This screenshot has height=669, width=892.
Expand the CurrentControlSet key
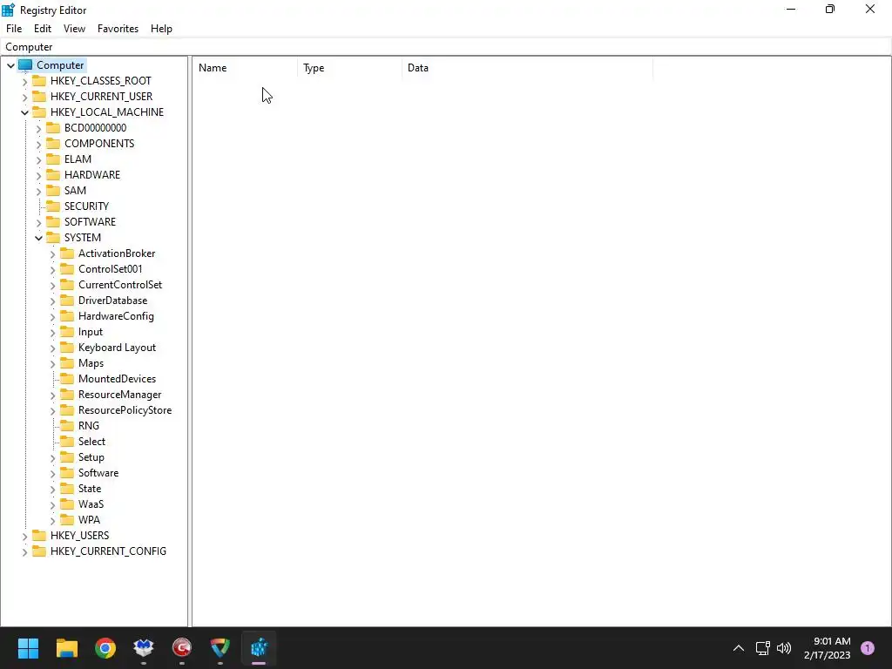point(52,285)
